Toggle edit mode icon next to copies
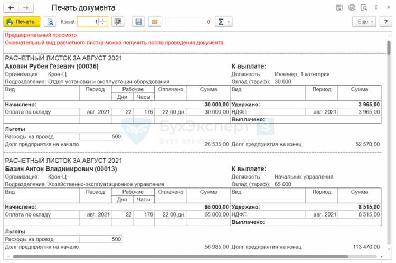The height and width of the screenshot is (263, 396). pos(118,22)
